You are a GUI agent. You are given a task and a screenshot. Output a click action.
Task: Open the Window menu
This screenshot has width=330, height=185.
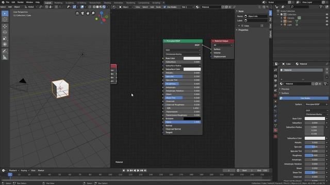click(29, 2)
